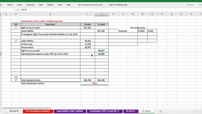This screenshot has height=114, width=202.
Task: Switch to Full retrospective approach sheet tab
Action: tap(38, 111)
